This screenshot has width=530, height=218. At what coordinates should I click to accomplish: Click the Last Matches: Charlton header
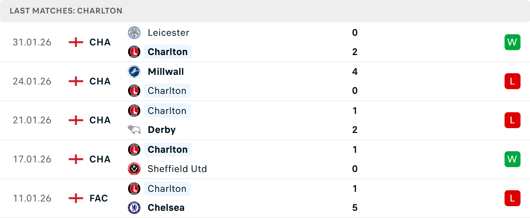click(x=66, y=11)
